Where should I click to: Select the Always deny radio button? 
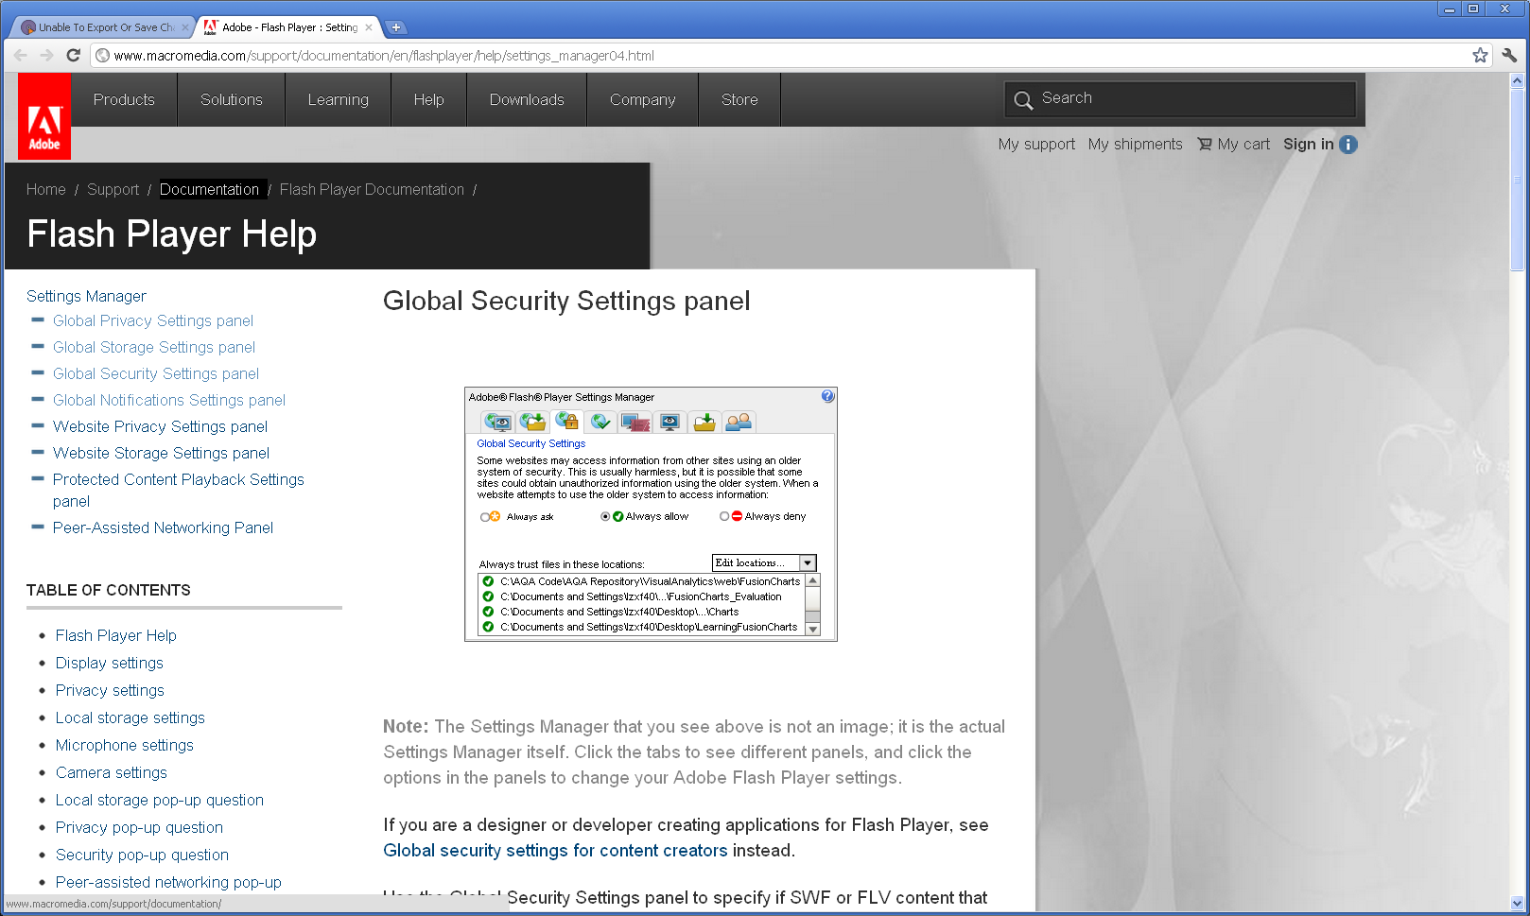coord(724,517)
